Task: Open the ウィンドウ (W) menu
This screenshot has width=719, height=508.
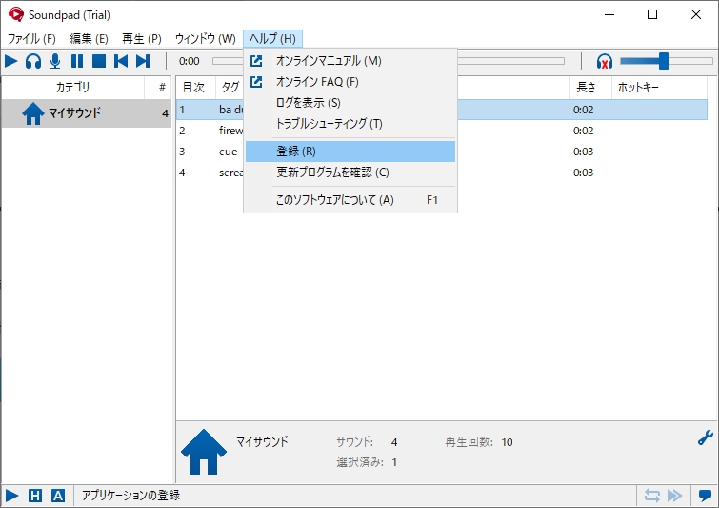Action: (206, 38)
